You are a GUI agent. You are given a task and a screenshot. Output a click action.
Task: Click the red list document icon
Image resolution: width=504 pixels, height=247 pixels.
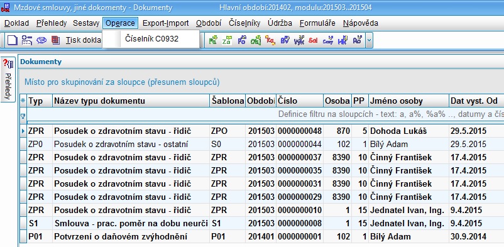pyautogui.click(x=55, y=40)
